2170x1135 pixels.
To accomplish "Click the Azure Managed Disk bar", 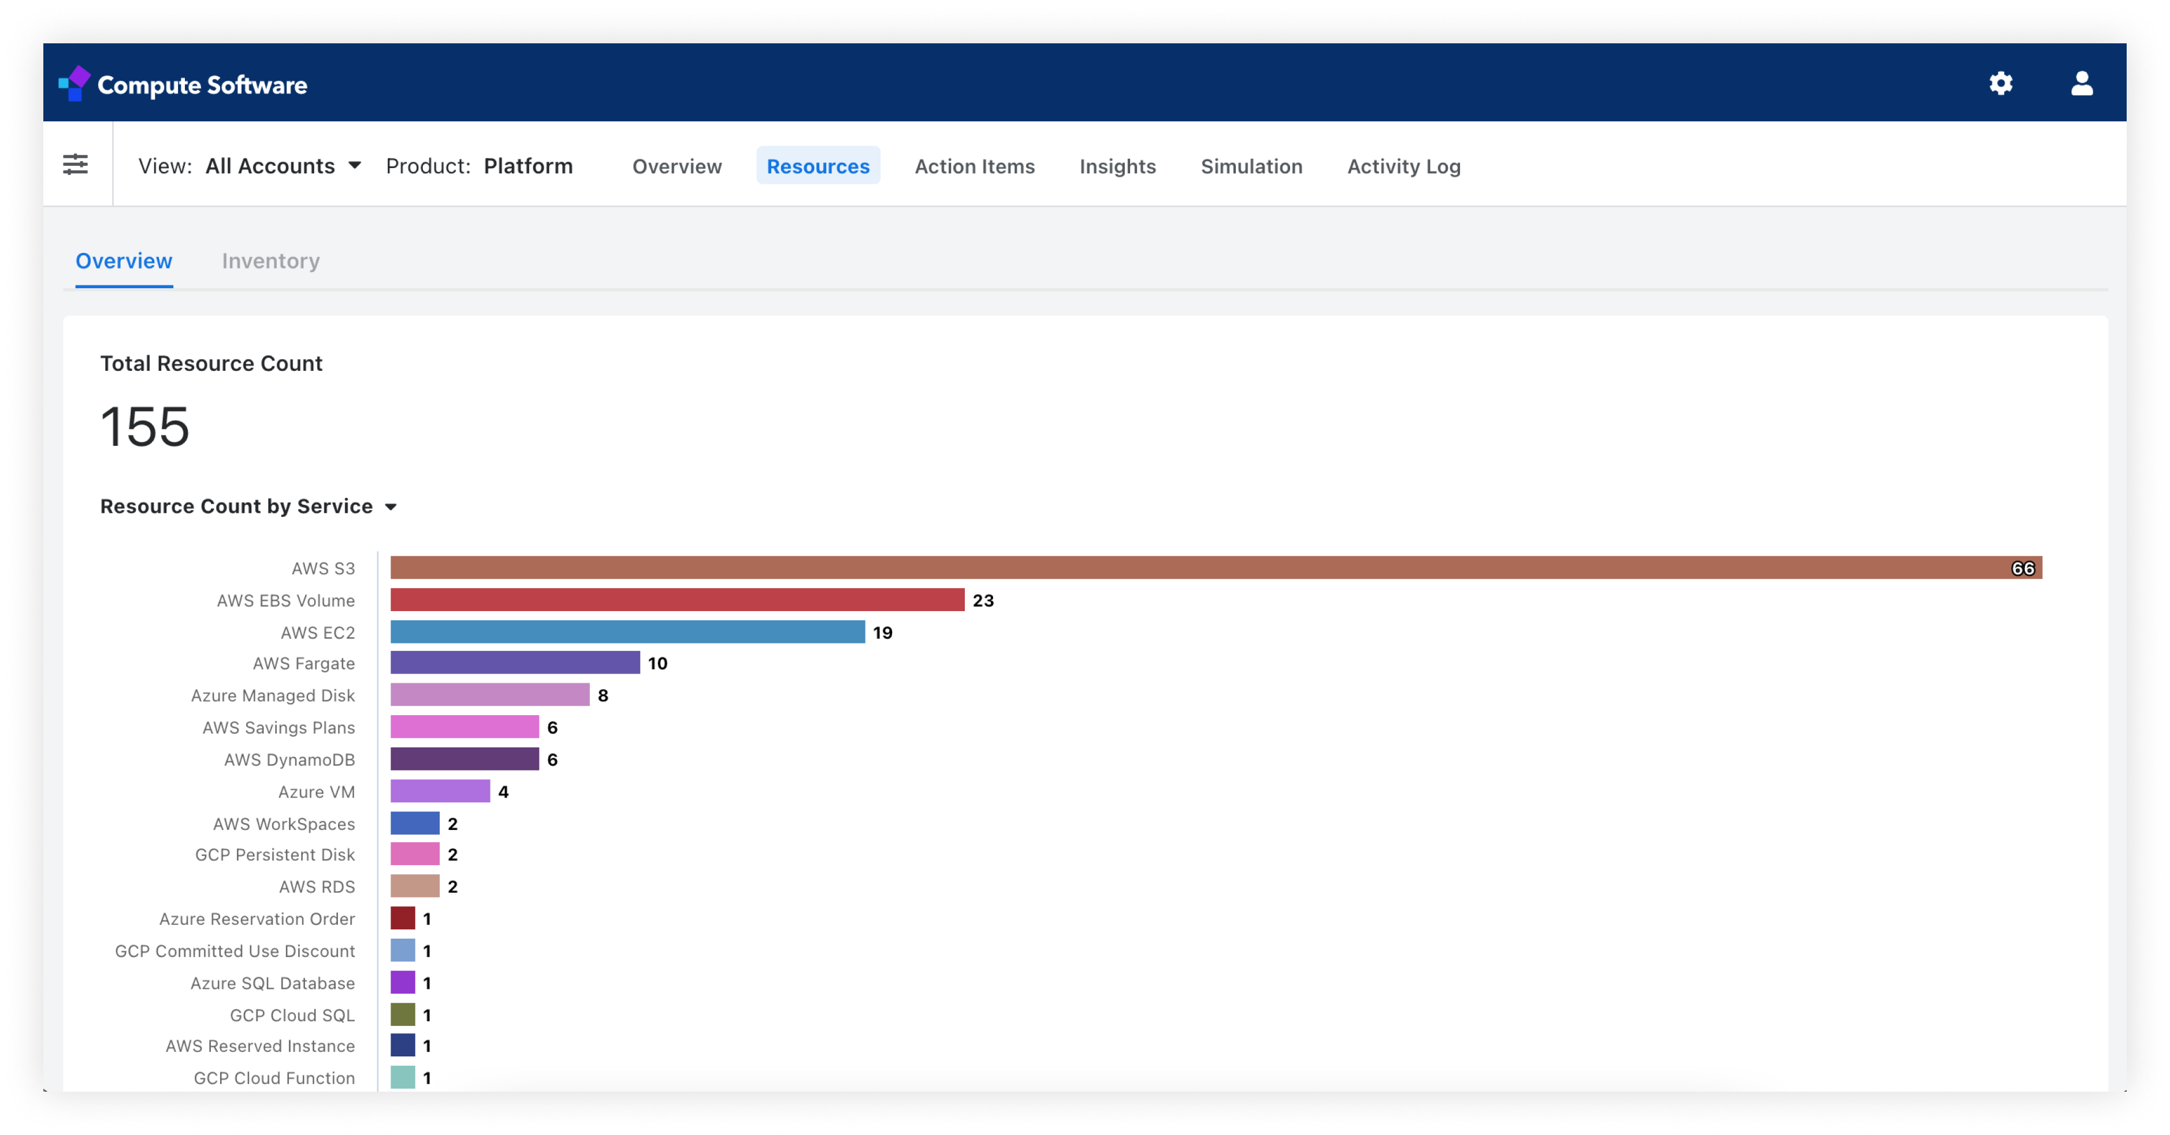I will coord(489,695).
